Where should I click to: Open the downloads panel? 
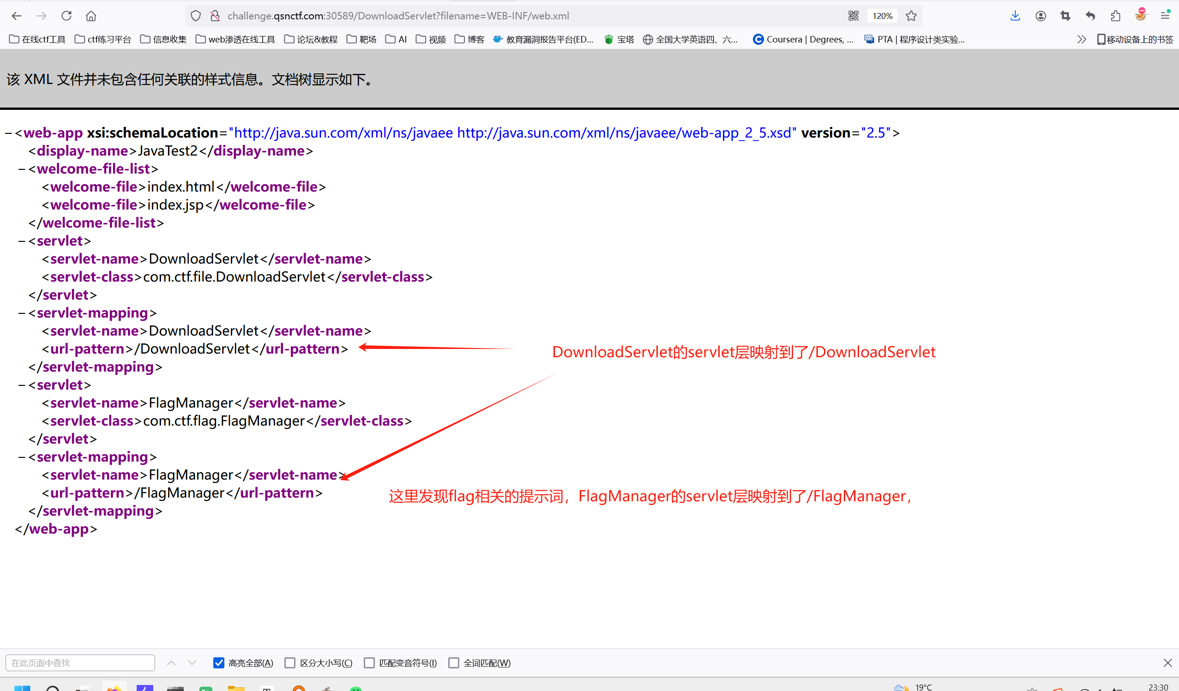tap(1015, 16)
